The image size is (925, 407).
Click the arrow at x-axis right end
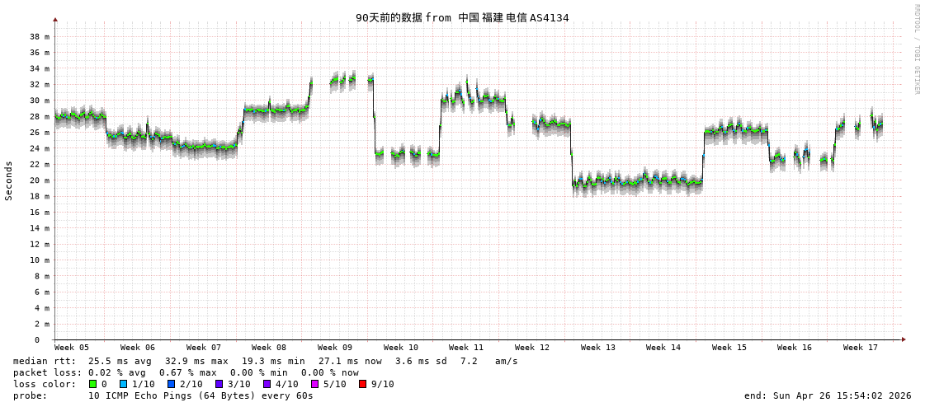(x=904, y=339)
